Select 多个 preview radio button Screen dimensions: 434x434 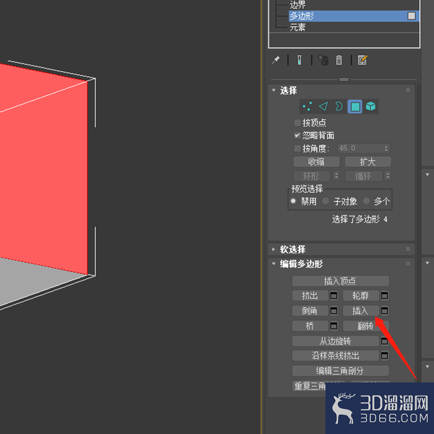(366, 201)
